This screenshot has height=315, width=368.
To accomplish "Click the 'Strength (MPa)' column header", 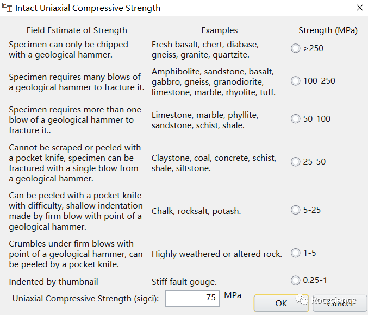I will point(328,30).
